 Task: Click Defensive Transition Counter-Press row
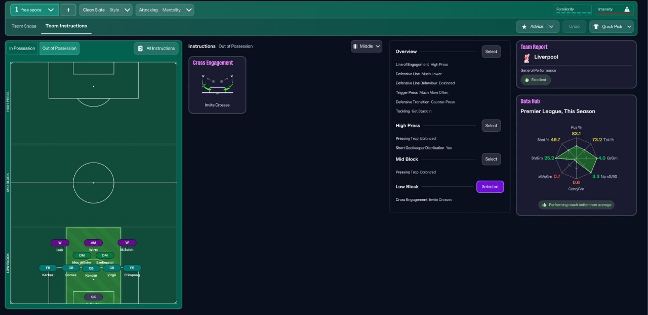[425, 102]
